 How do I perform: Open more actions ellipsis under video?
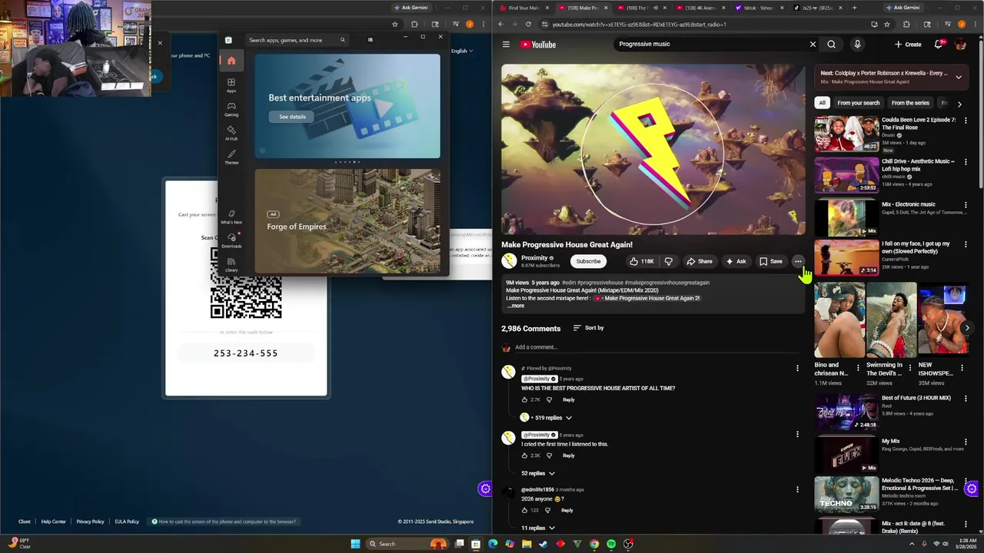pos(798,261)
